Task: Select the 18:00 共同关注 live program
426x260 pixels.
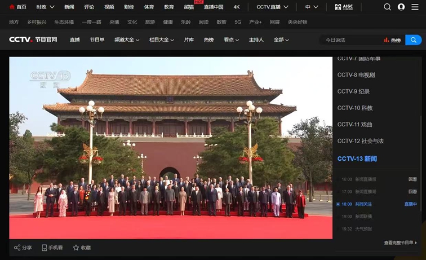Action: pos(363,204)
